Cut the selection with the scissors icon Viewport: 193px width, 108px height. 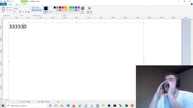pyautogui.click(x=9, y=7)
